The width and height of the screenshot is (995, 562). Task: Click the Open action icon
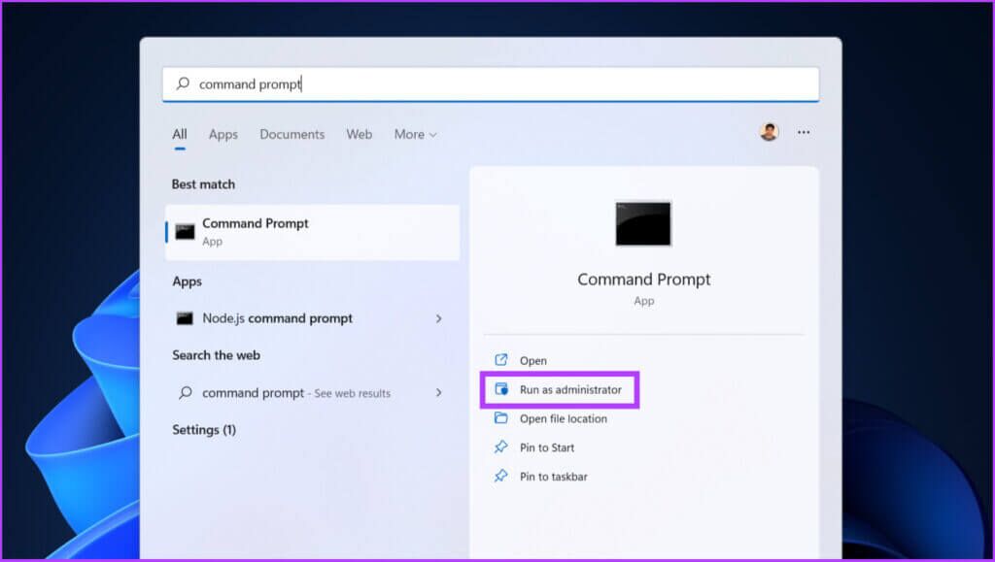(500, 360)
